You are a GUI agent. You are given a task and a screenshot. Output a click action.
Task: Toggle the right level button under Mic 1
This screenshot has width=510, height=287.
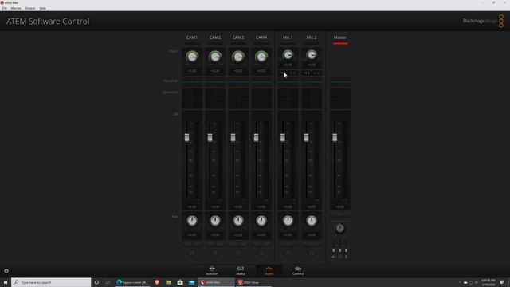tap(293, 73)
